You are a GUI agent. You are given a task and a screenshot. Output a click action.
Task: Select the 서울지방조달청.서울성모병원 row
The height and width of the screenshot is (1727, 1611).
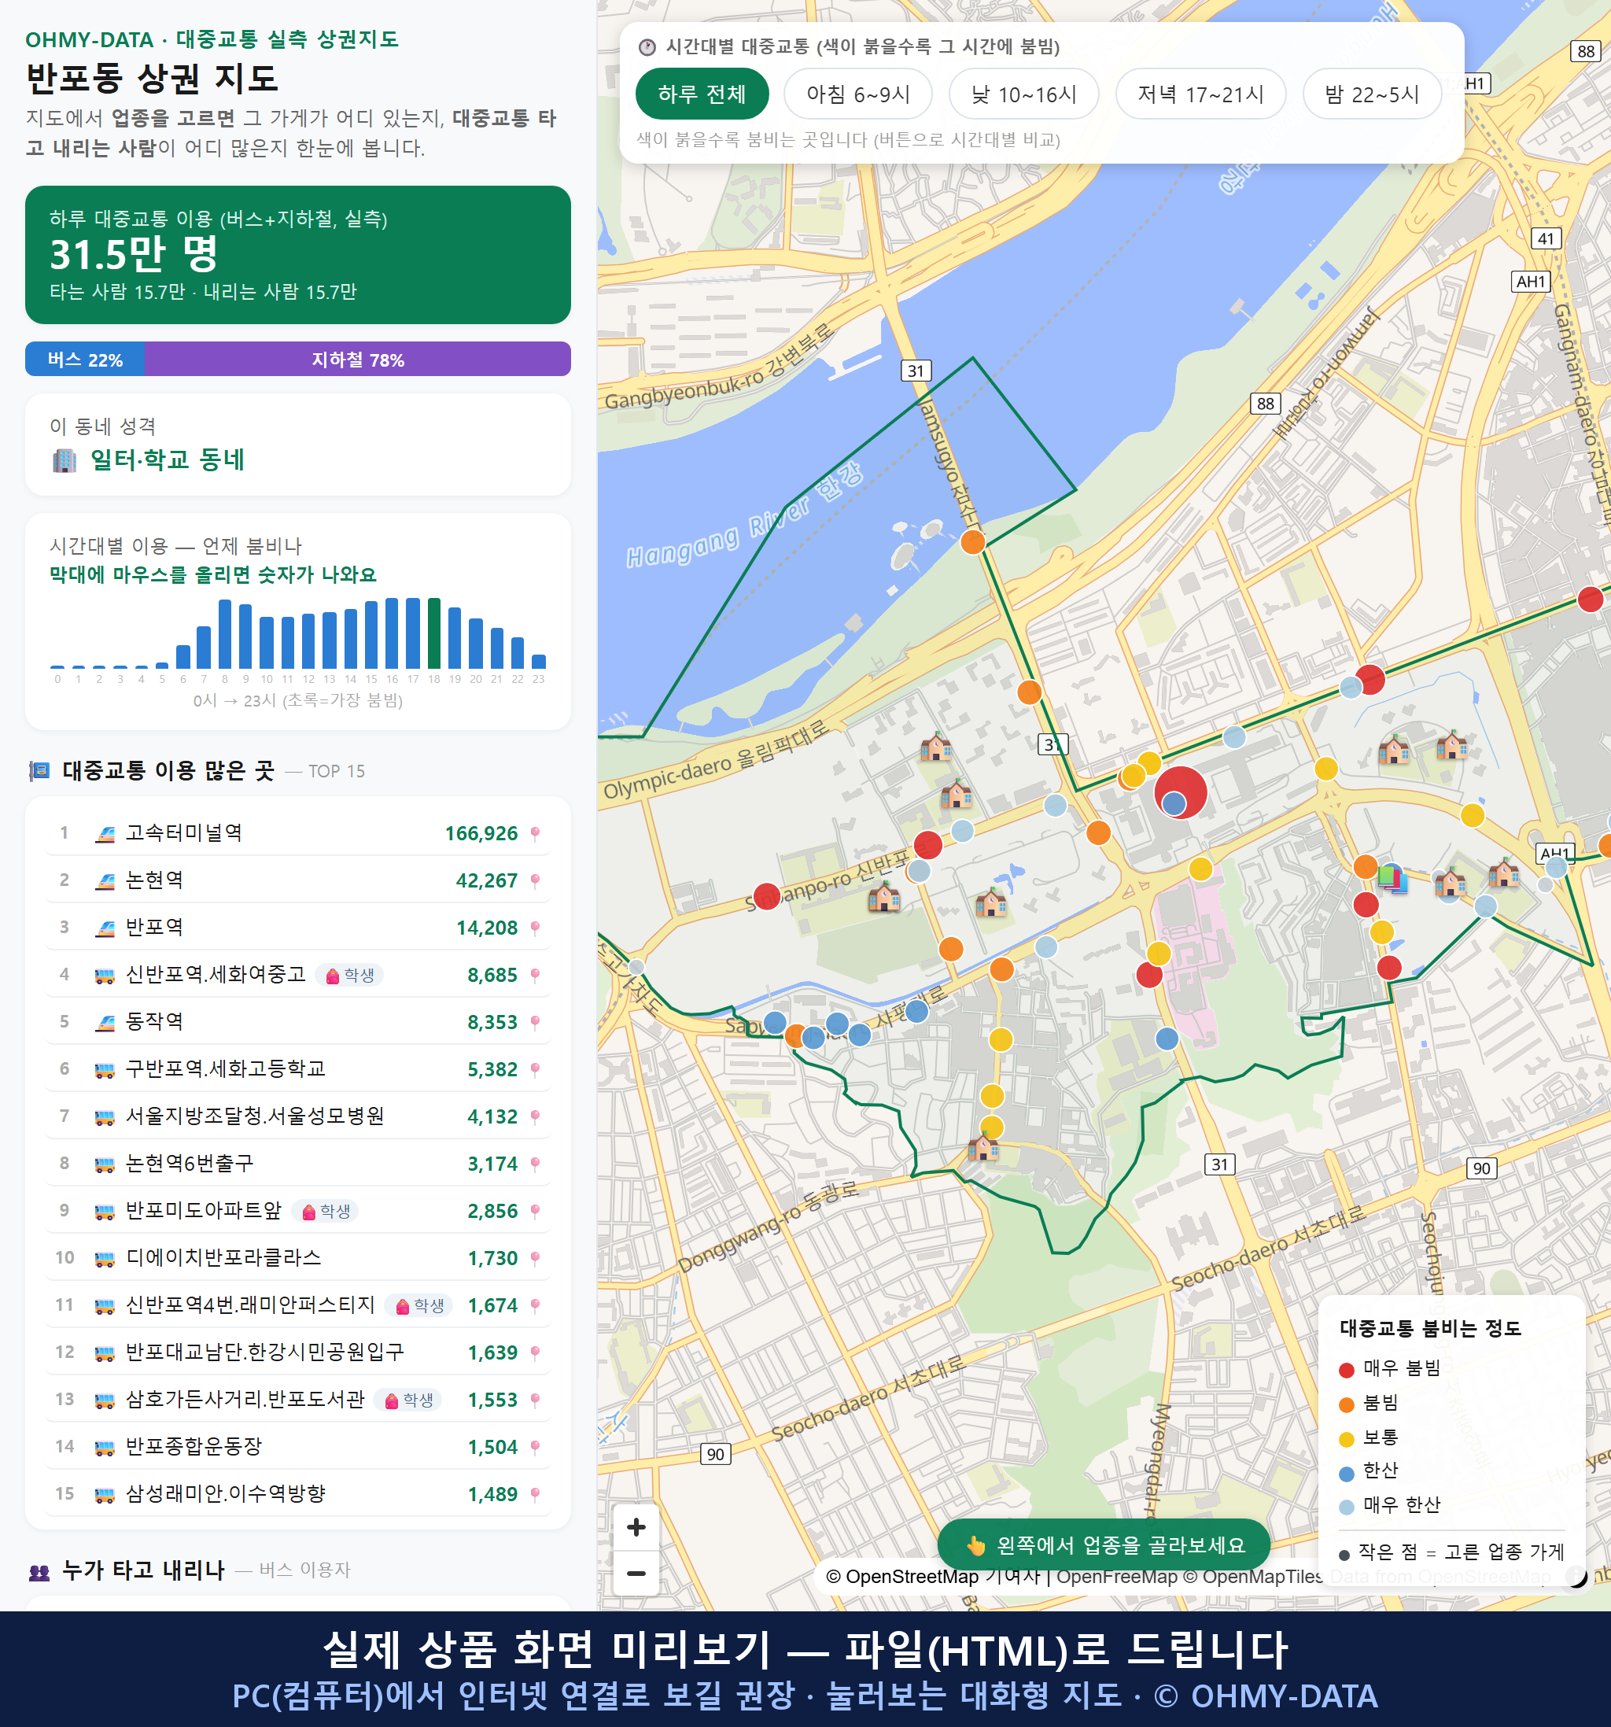click(298, 1116)
